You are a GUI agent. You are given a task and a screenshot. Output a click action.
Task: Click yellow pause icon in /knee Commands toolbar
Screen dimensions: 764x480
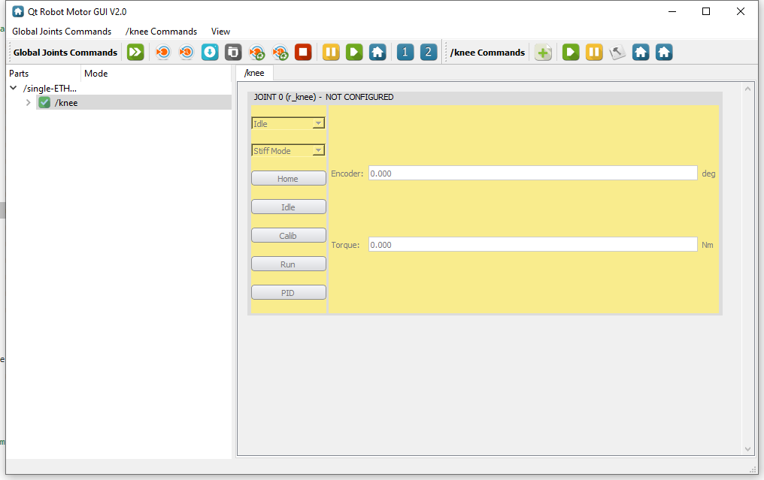click(594, 52)
